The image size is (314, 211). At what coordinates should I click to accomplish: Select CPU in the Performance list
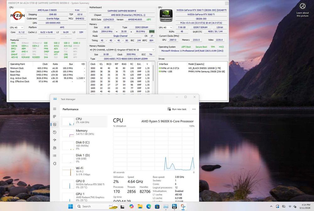point(84,121)
